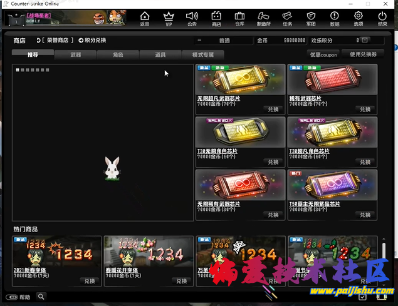Open 2021新春字体 item thumbnail
398x306 pixels.
tap(57, 252)
